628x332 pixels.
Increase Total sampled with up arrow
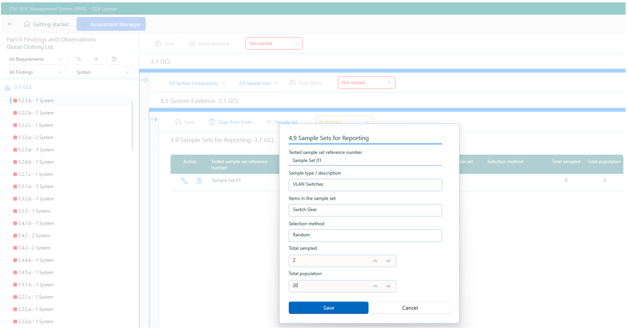click(x=375, y=261)
